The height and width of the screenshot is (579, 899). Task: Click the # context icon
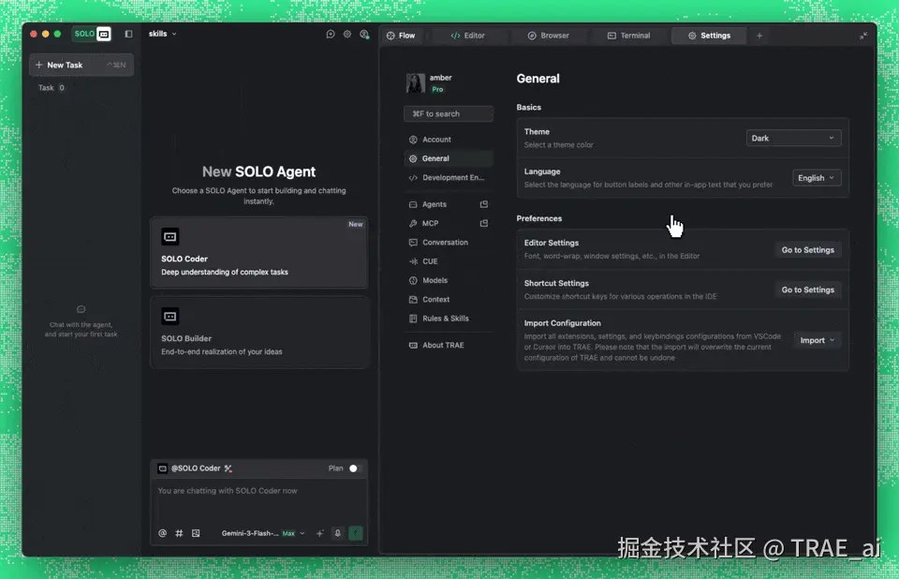pyautogui.click(x=179, y=533)
